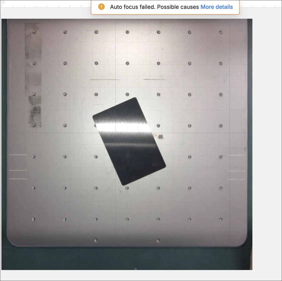The height and width of the screenshot is (281, 282).
Task: Click the shorter scratch line above the card
Action: pyautogui.click(x=154, y=79)
